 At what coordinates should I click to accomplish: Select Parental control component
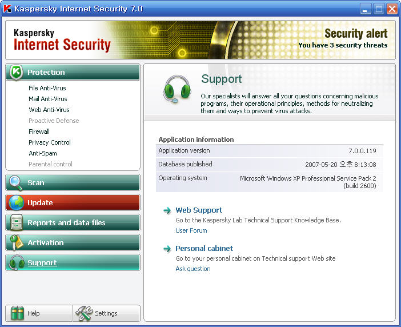tap(50, 164)
